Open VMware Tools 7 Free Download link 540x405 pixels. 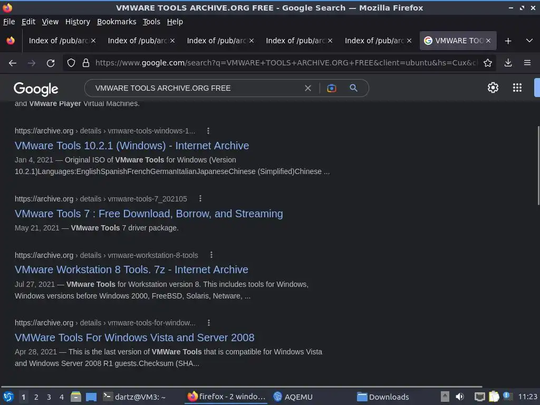click(x=149, y=214)
